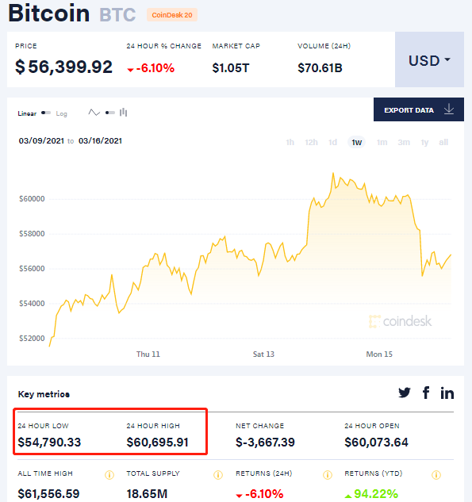Click the All Time High info icon

109,475
